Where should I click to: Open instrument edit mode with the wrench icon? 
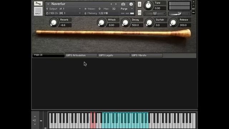[38, 4]
